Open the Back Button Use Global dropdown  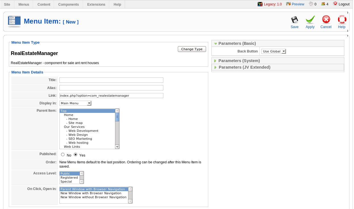274,51
